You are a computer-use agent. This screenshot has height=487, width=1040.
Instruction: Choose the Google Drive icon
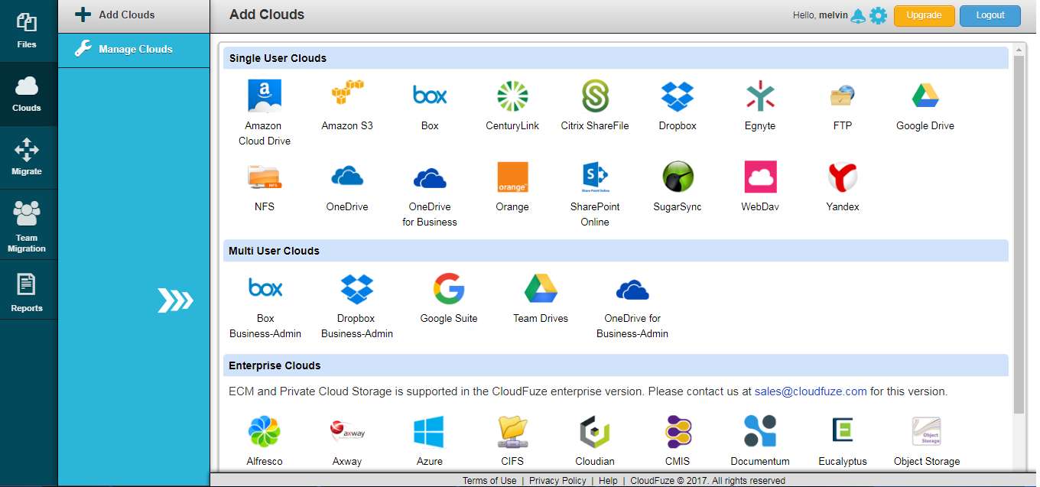925,96
